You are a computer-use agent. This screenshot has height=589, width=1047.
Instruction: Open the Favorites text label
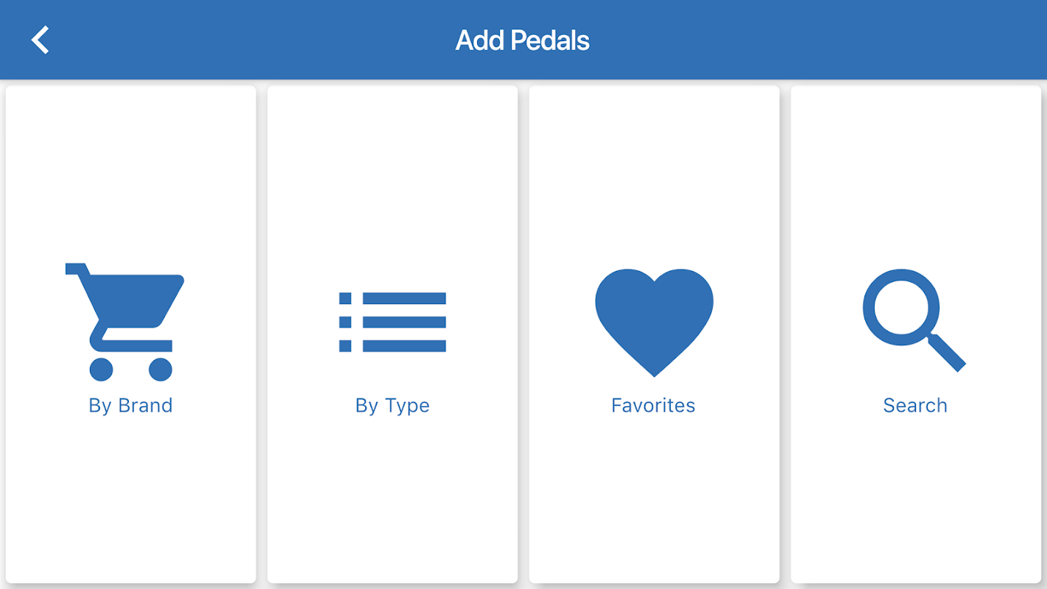click(653, 406)
